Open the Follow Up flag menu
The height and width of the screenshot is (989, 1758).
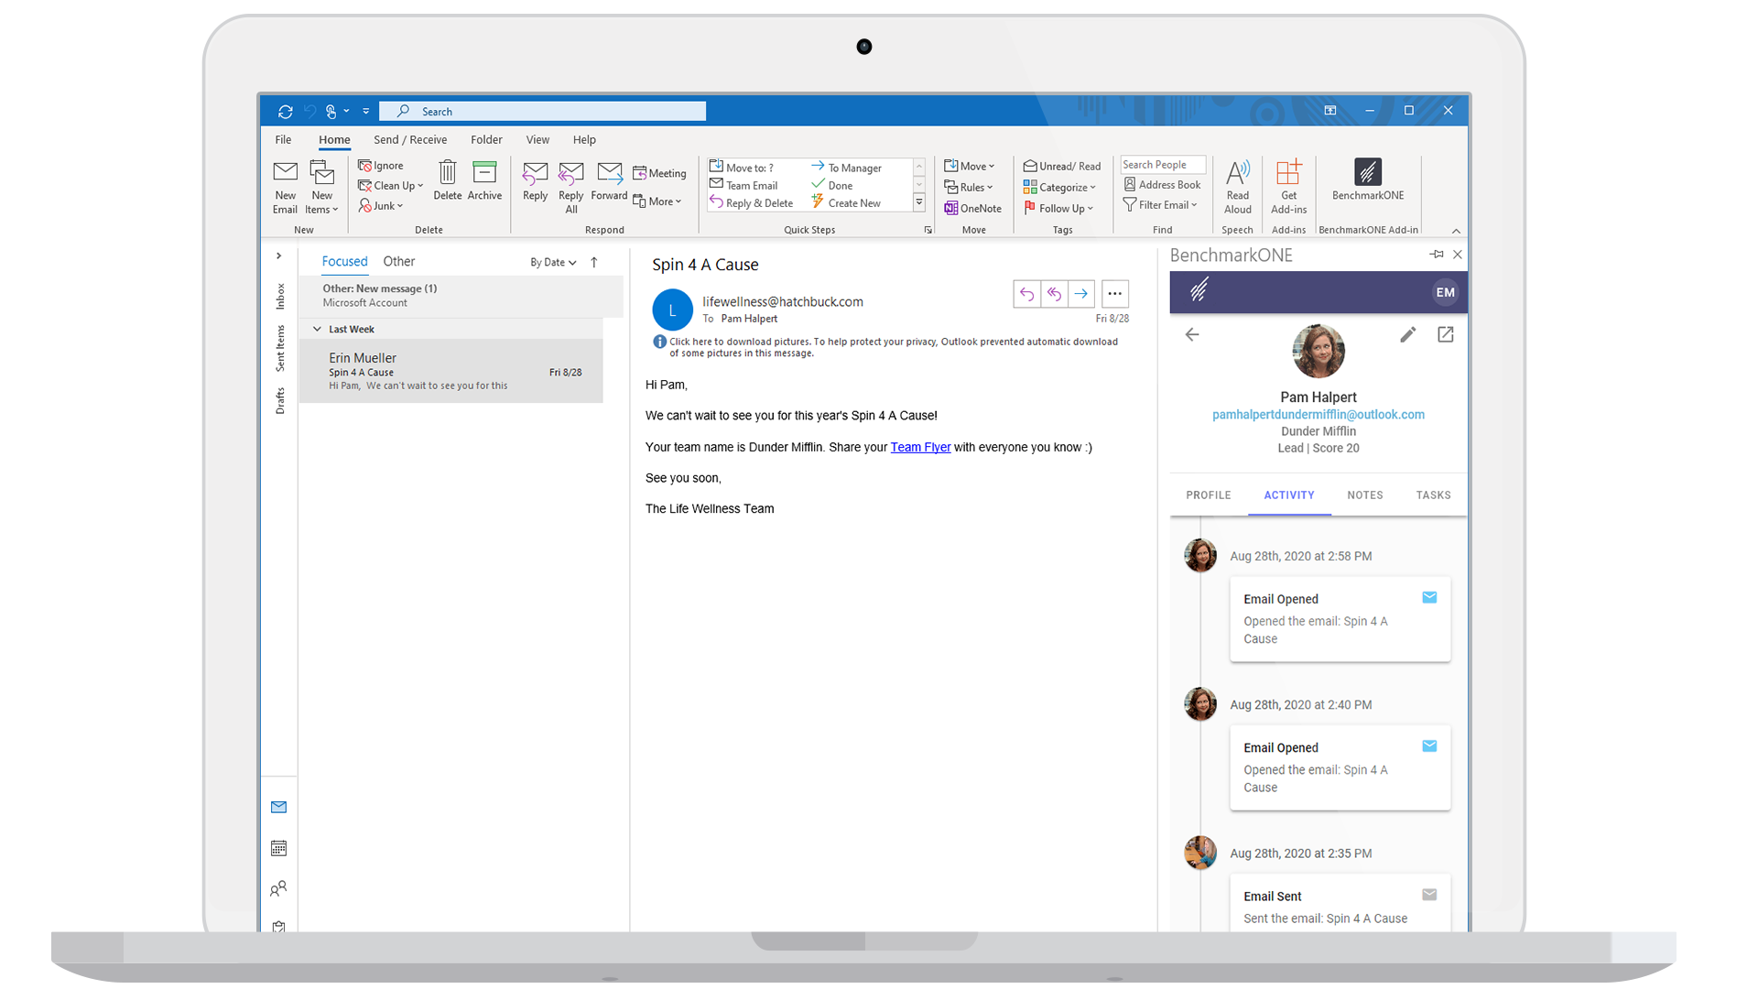1058,208
